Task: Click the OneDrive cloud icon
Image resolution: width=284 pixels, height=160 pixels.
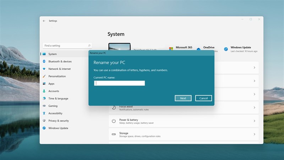Action: pos(198,49)
